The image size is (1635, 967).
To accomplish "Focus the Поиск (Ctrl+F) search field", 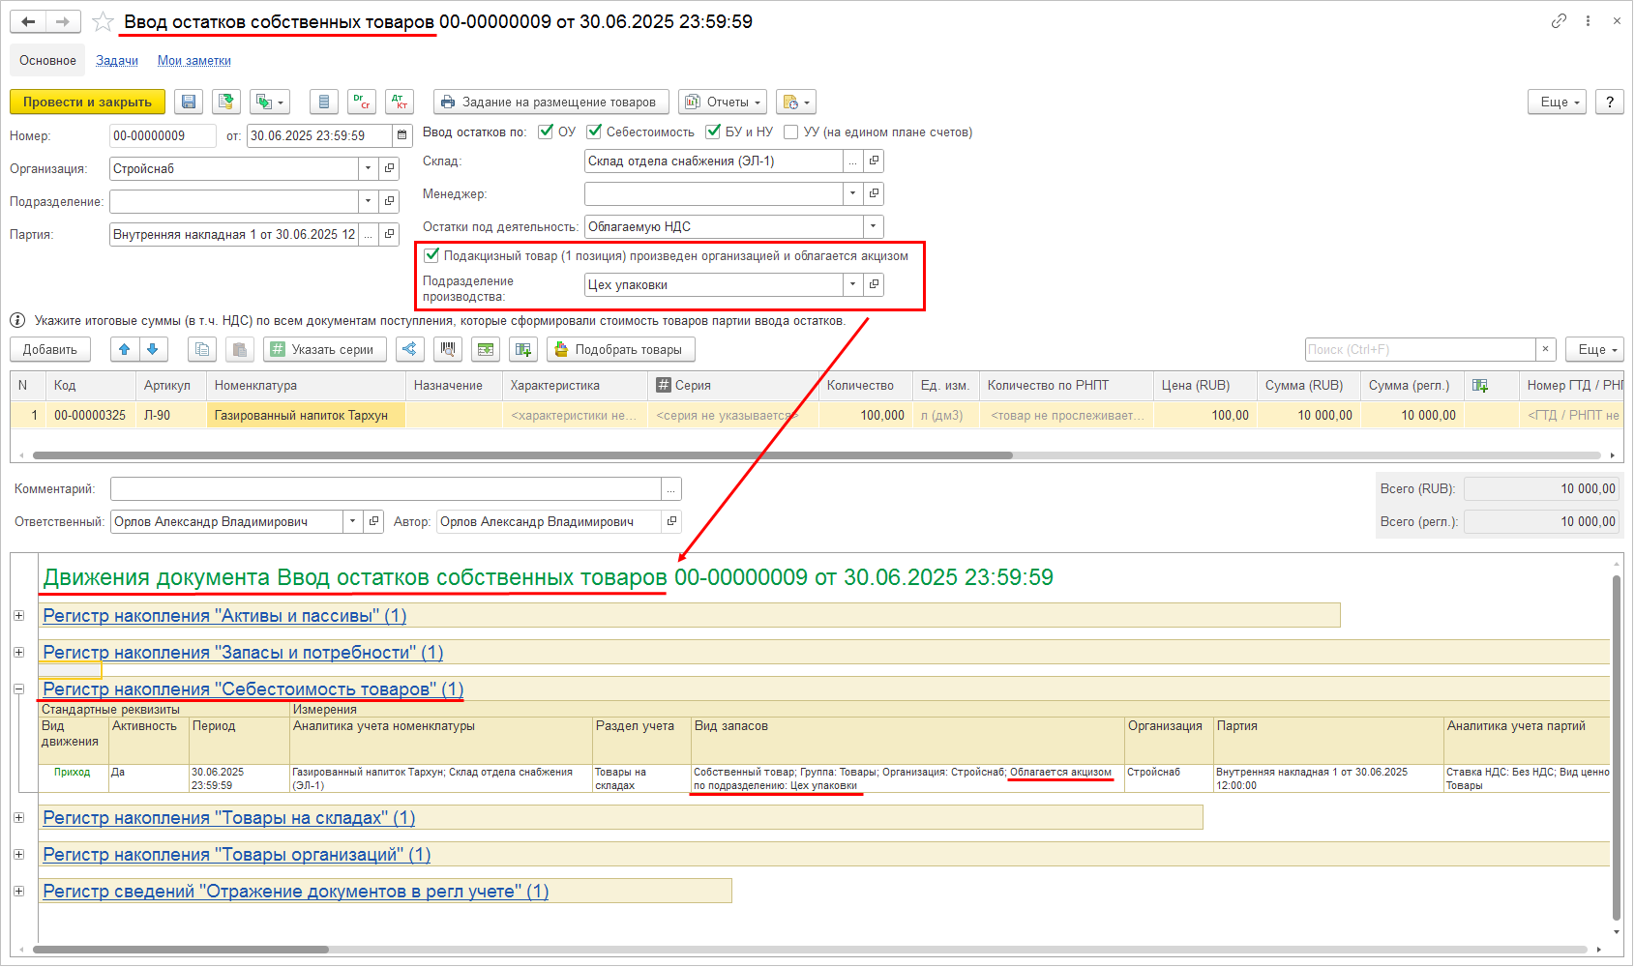I will point(1420,349).
